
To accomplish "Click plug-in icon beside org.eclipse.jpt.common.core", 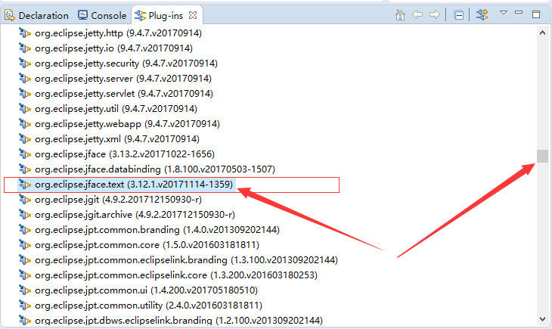I will point(25,245).
